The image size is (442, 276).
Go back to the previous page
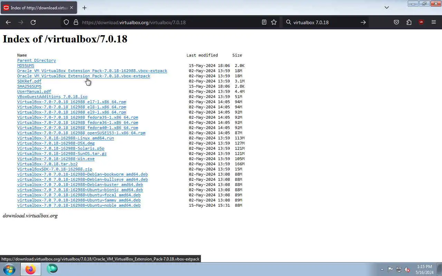(x=8, y=22)
